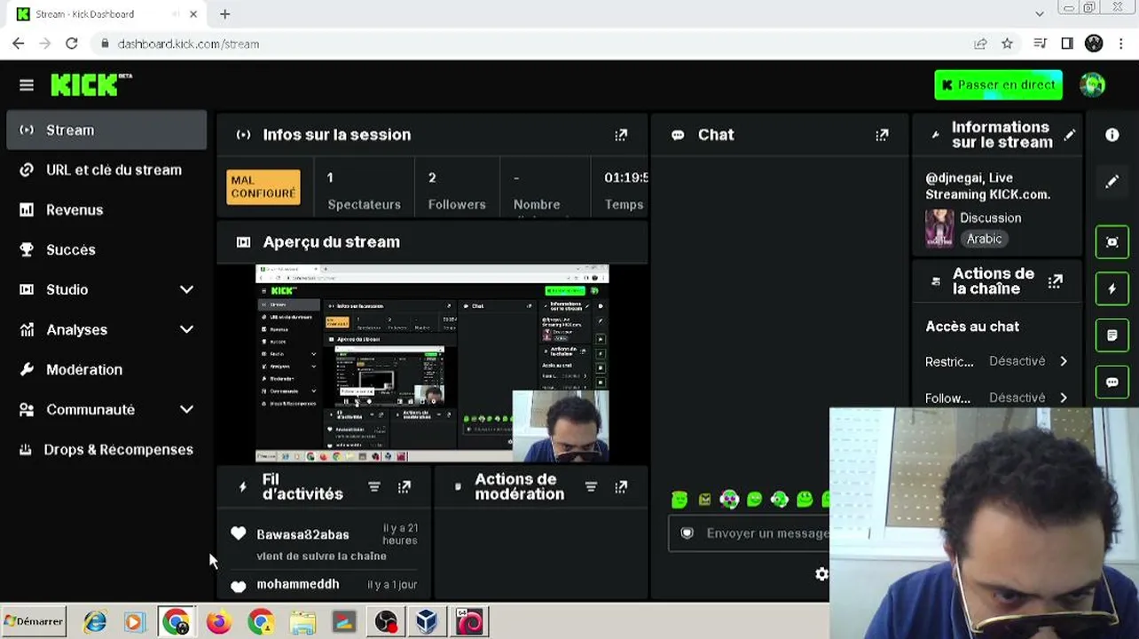Open the Restric... chat access setting
Viewport: 1139px width, 639px height.
[x=996, y=361]
